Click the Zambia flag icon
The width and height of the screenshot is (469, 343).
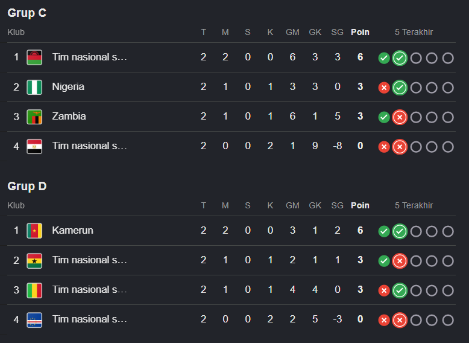coord(34,117)
